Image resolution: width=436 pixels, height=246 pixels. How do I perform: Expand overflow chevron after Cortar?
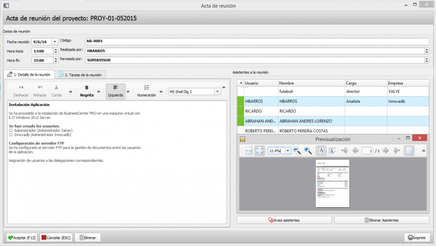pyautogui.click(x=70, y=92)
